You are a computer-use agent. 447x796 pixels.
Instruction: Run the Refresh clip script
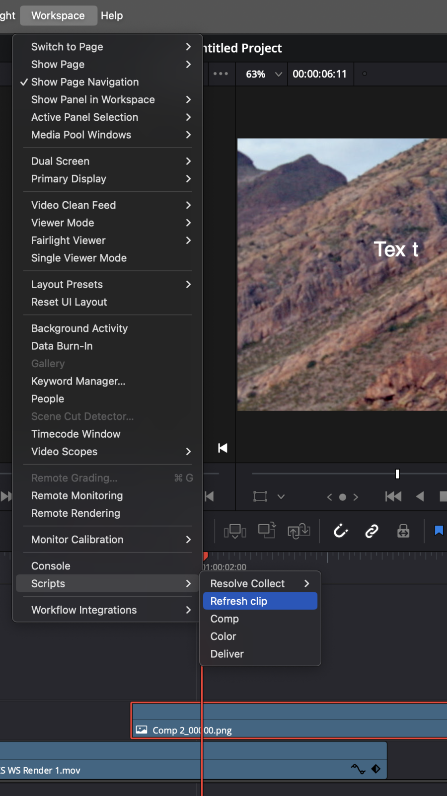[260, 601]
